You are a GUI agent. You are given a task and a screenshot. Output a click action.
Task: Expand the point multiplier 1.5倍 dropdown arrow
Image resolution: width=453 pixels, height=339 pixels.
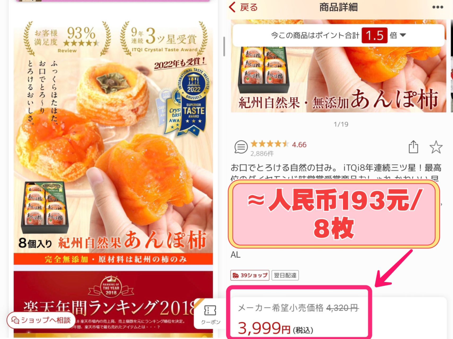coord(403,35)
